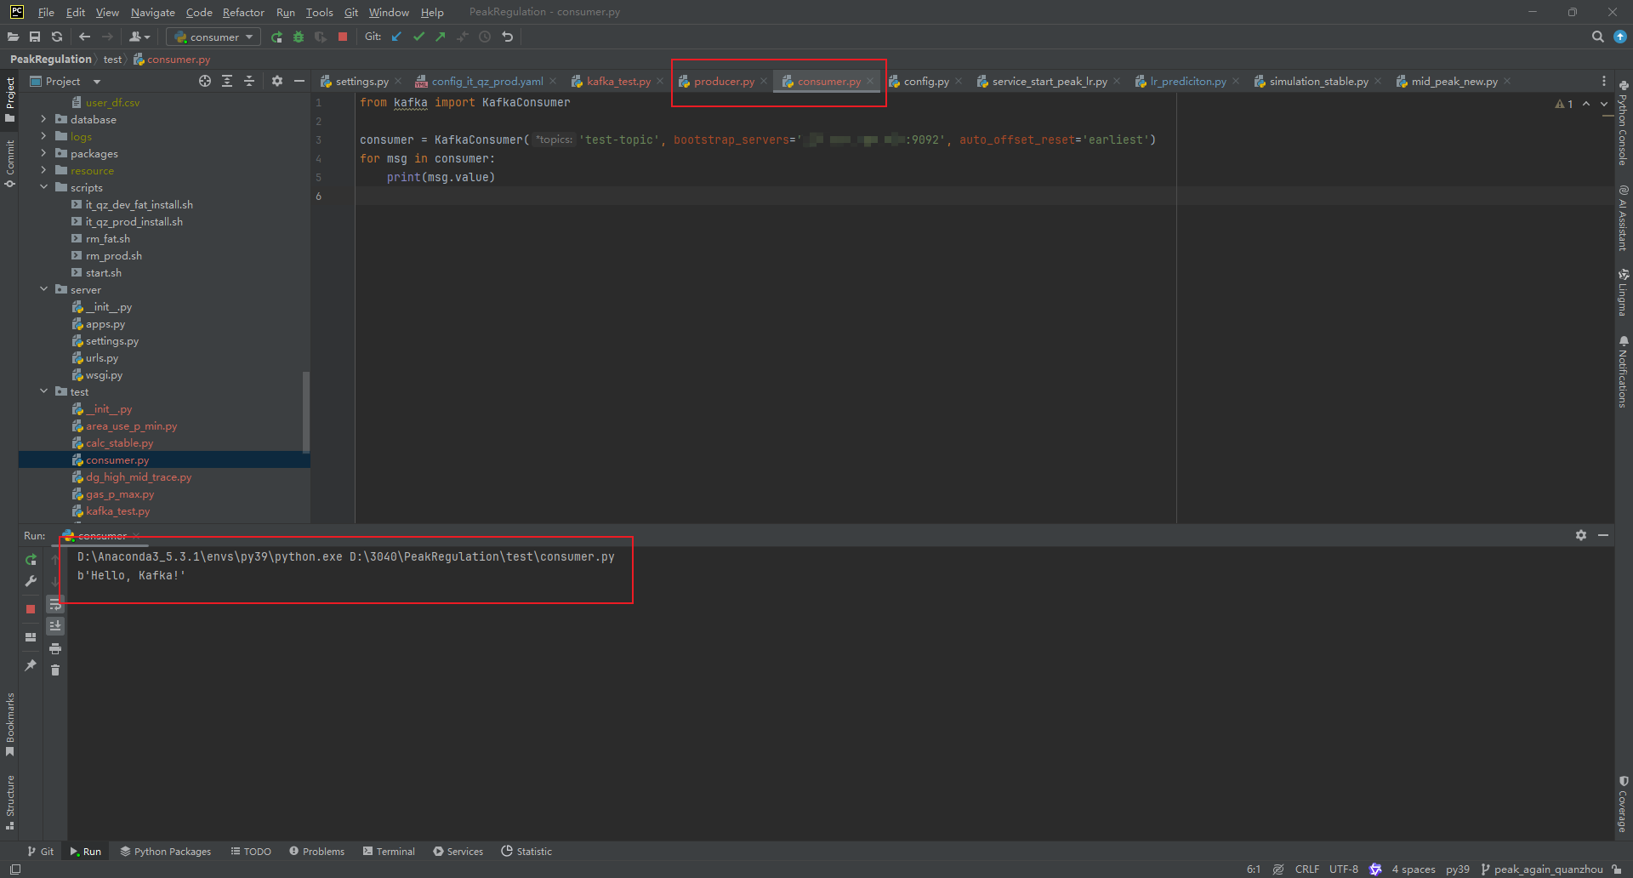Pin the Run tab
The width and height of the screenshot is (1633, 878).
31,665
